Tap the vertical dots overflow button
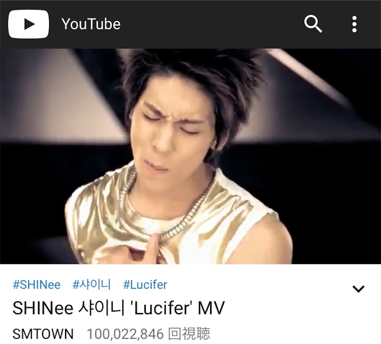Viewport: 381px width, 344px height. (x=355, y=24)
